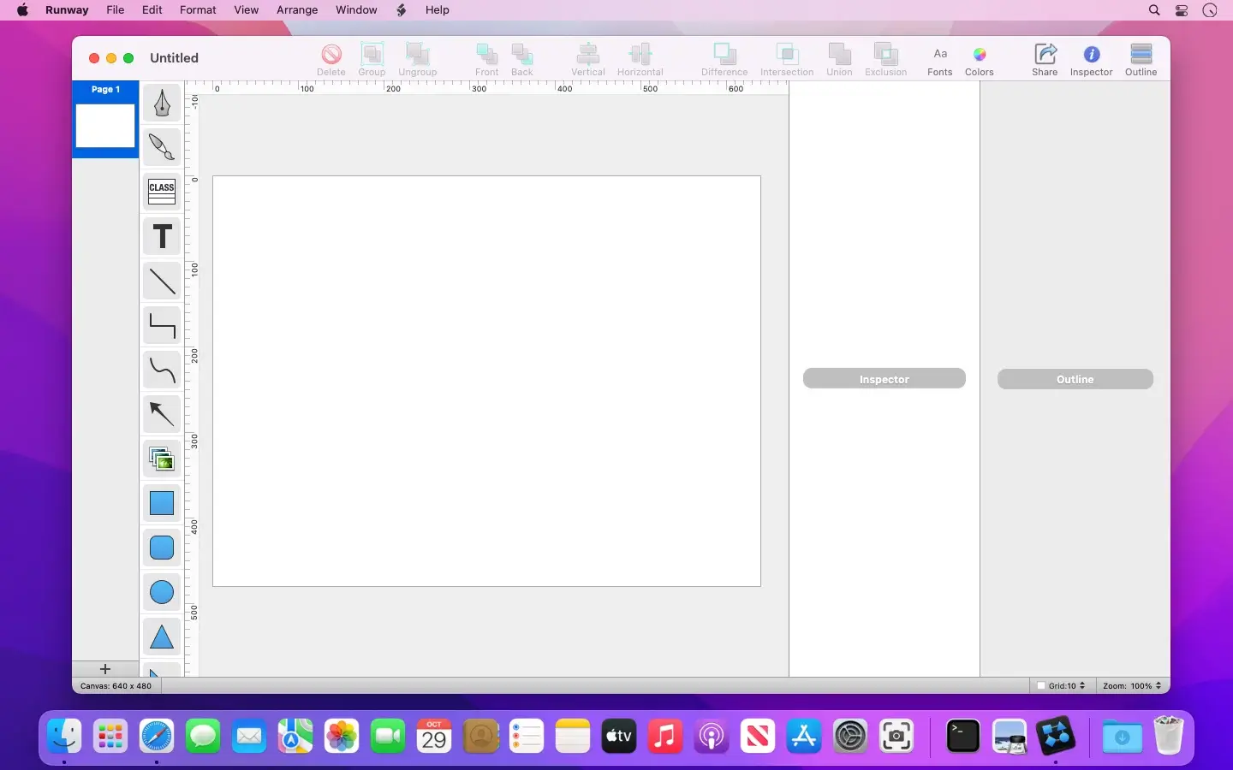Open the Runway app menu

click(x=67, y=10)
